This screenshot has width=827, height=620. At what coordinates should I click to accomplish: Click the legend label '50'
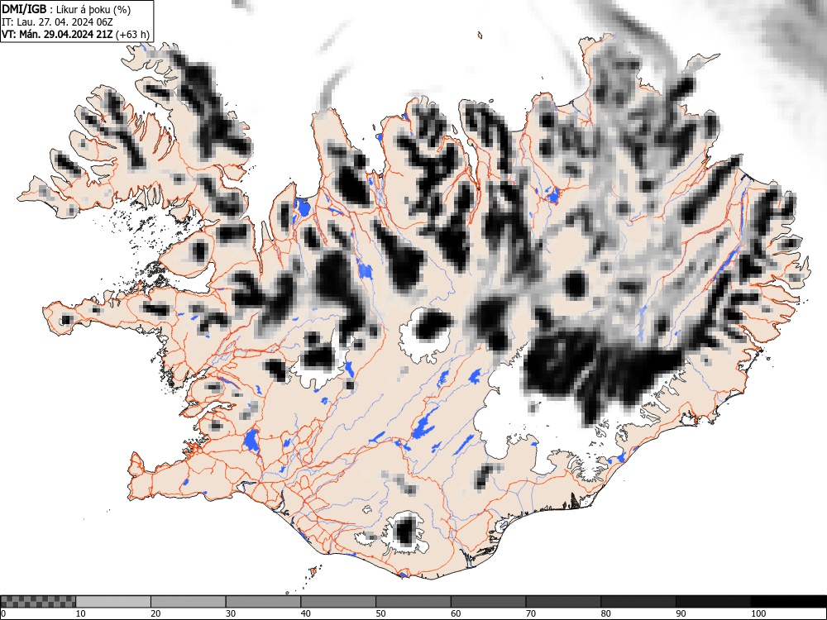coord(380,613)
